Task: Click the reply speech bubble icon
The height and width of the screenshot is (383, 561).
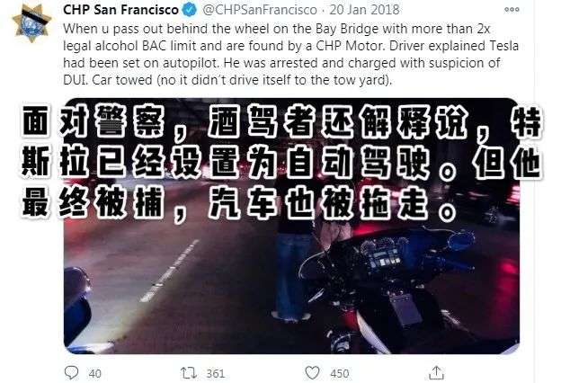Action: click(71, 372)
